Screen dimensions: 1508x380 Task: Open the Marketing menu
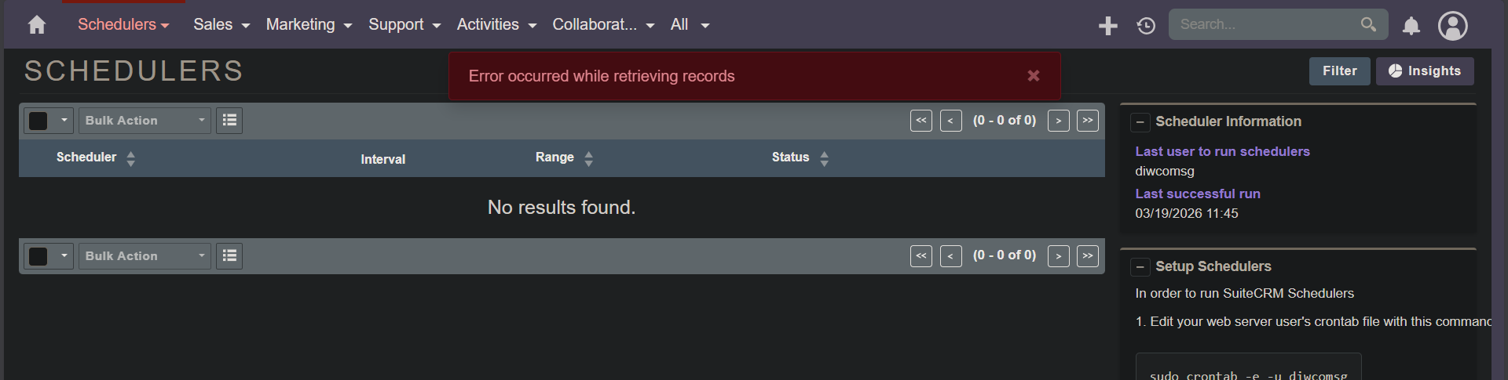point(309,25)
